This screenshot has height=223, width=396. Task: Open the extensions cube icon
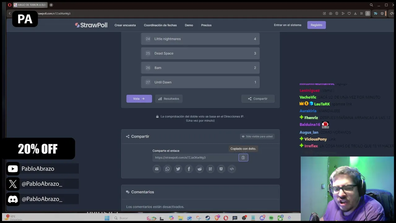point(382,14)
